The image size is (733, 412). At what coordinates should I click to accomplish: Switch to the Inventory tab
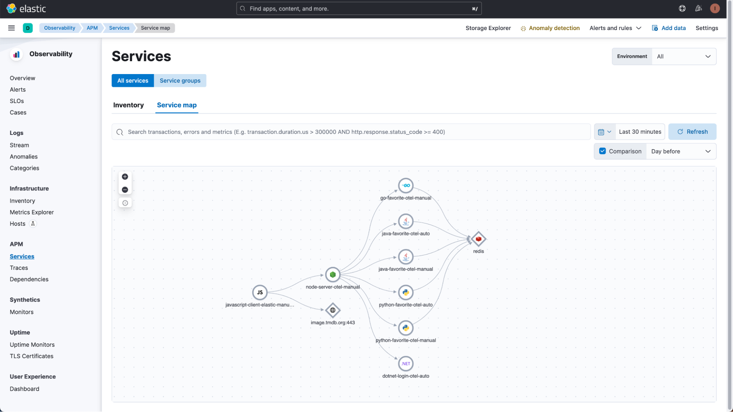(128, 104)
